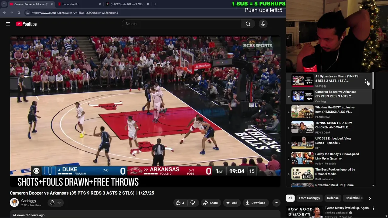Open more actions ellipsis beside Download
This screenshot has width=388, height=218.
[276, 203]
